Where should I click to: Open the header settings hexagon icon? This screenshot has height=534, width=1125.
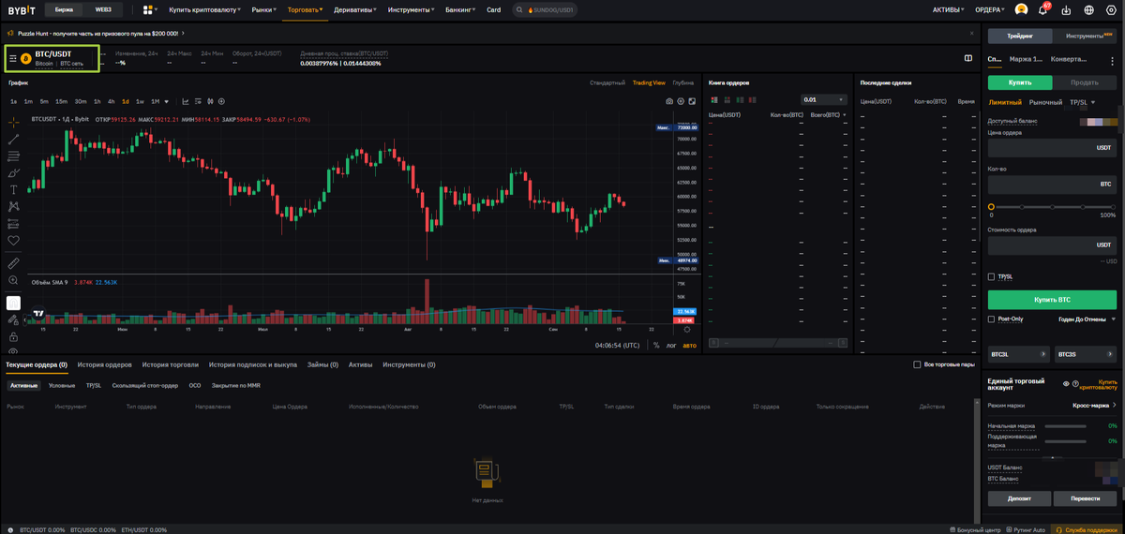click(1112, 10)
